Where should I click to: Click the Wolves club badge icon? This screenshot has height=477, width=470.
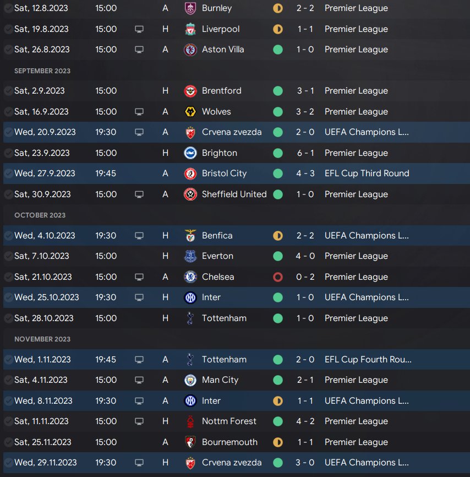190,112
